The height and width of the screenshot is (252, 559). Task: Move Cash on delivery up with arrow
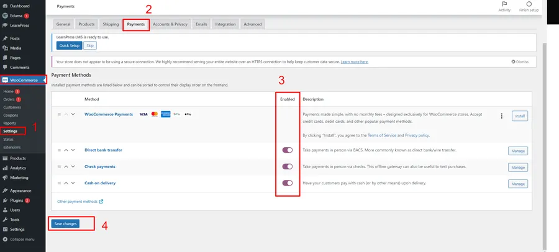click(x=66, y=183)
